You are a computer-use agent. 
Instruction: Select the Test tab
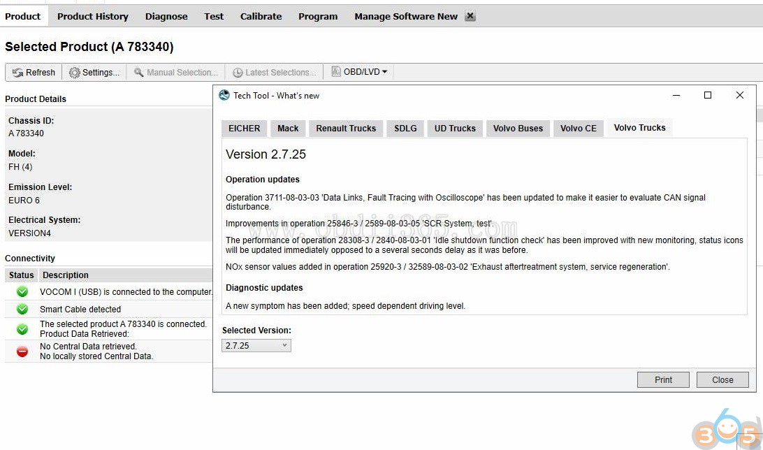click(214, 16)
